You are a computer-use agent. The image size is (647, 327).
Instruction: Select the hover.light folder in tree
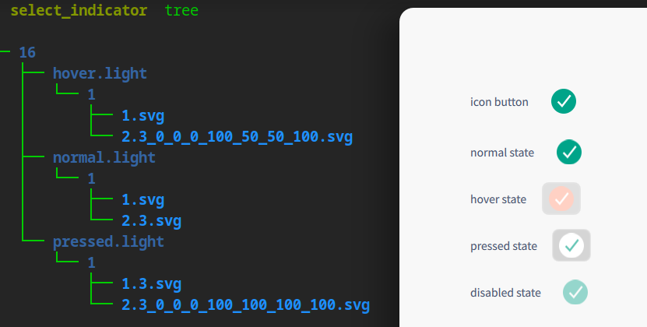[100, 73]
